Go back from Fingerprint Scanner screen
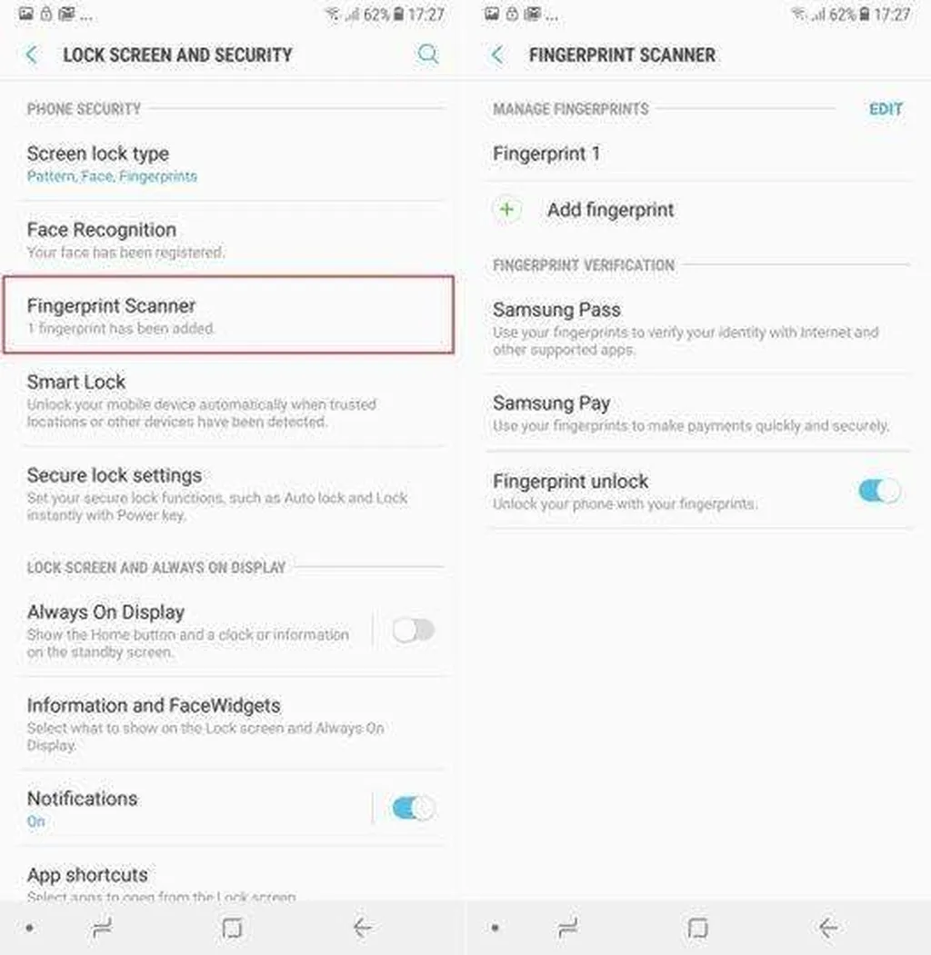The width and height of the screenshot is (931, 955). pos(498,55)
